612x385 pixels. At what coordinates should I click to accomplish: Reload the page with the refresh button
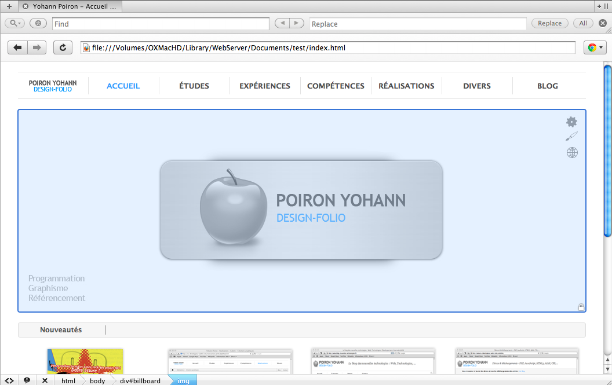(63, 47)
